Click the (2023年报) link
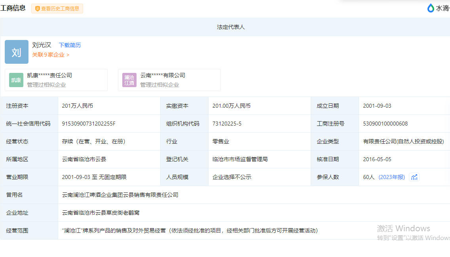This screenshot has height=257, width=450. [x=391, y=177]
